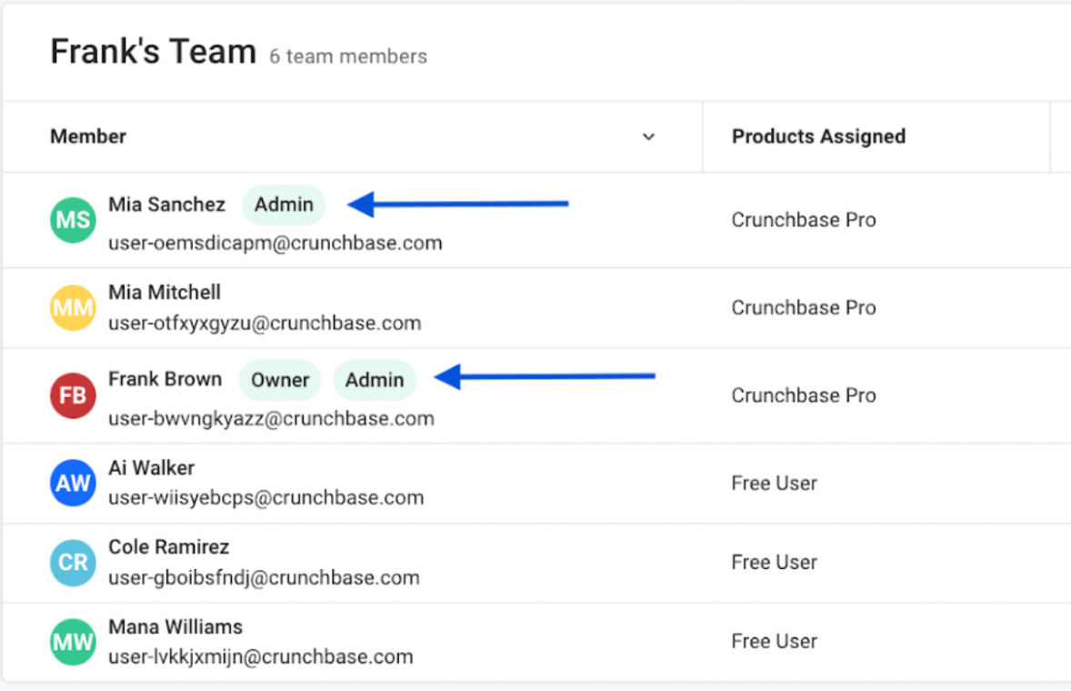Click the MM avatar for Mia Mitchell

pos(73,308)
